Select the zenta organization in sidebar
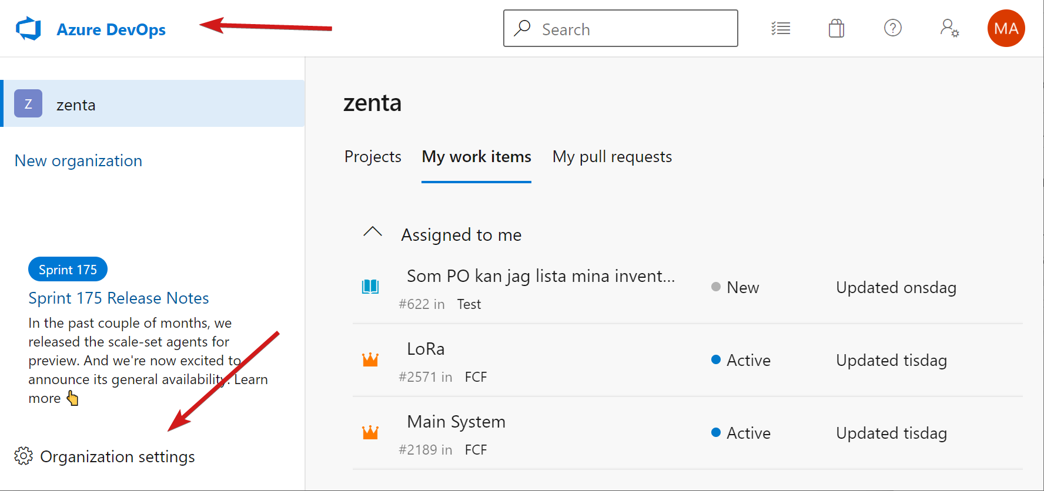The image size is (1044, 491). coord(153,103)
